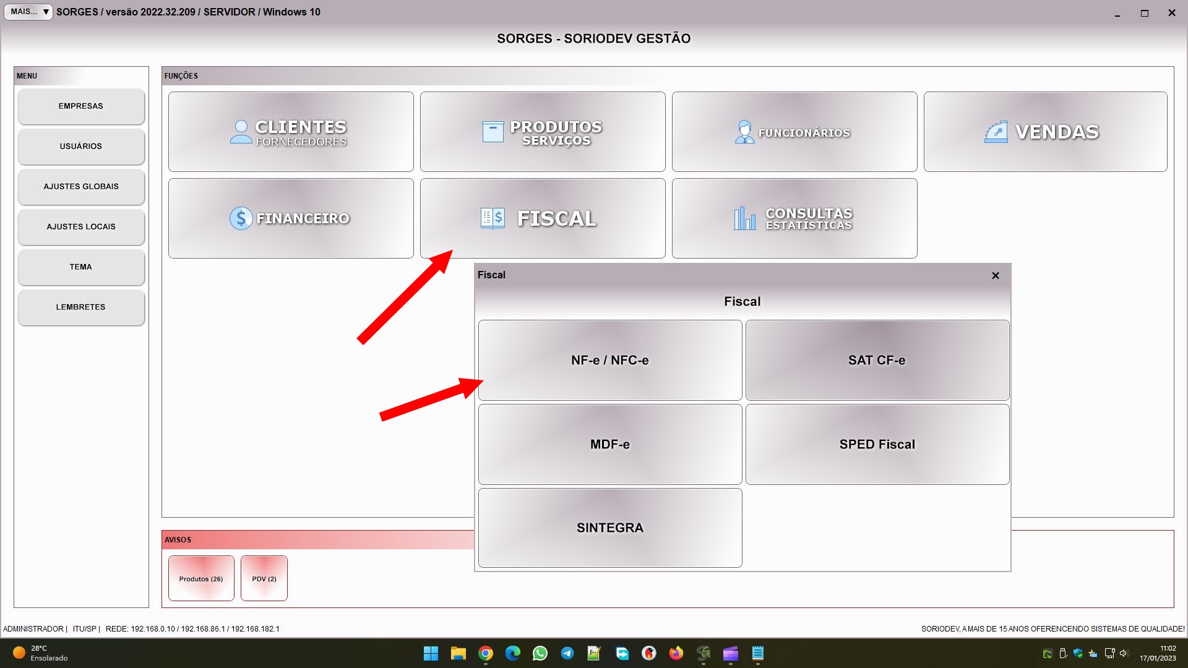The image size is (1188, 668).
Task: Choose SAT CF-e in the Fiscal dialog
Action: (x=877, y=360)
